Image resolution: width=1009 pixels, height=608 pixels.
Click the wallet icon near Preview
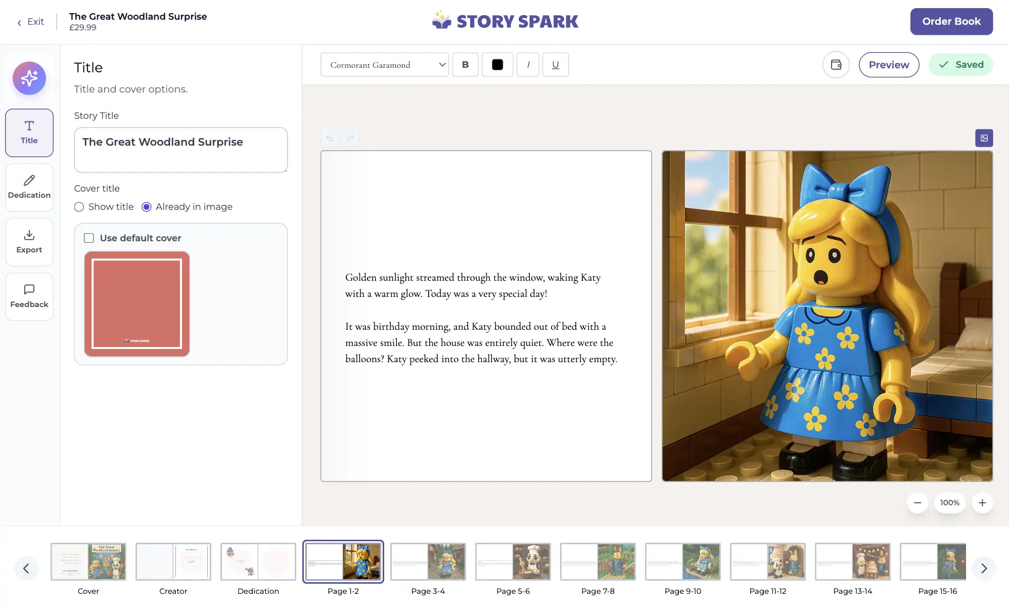836,65
